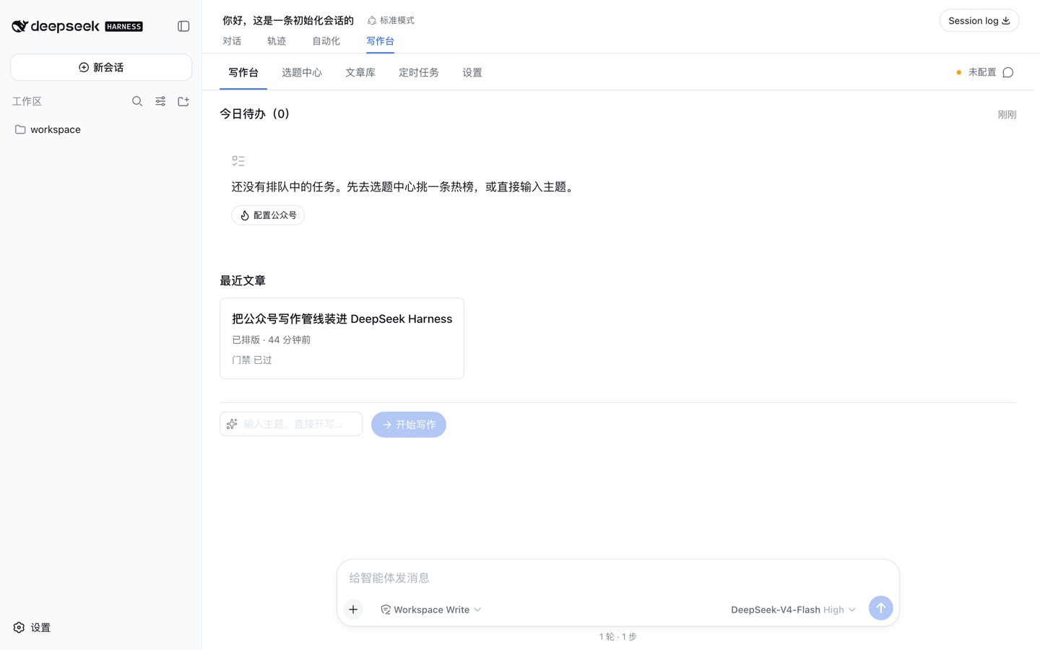Screen dimensions: 1040x650
Task: Click the 配置公众号 button
Action: point(268,215)
